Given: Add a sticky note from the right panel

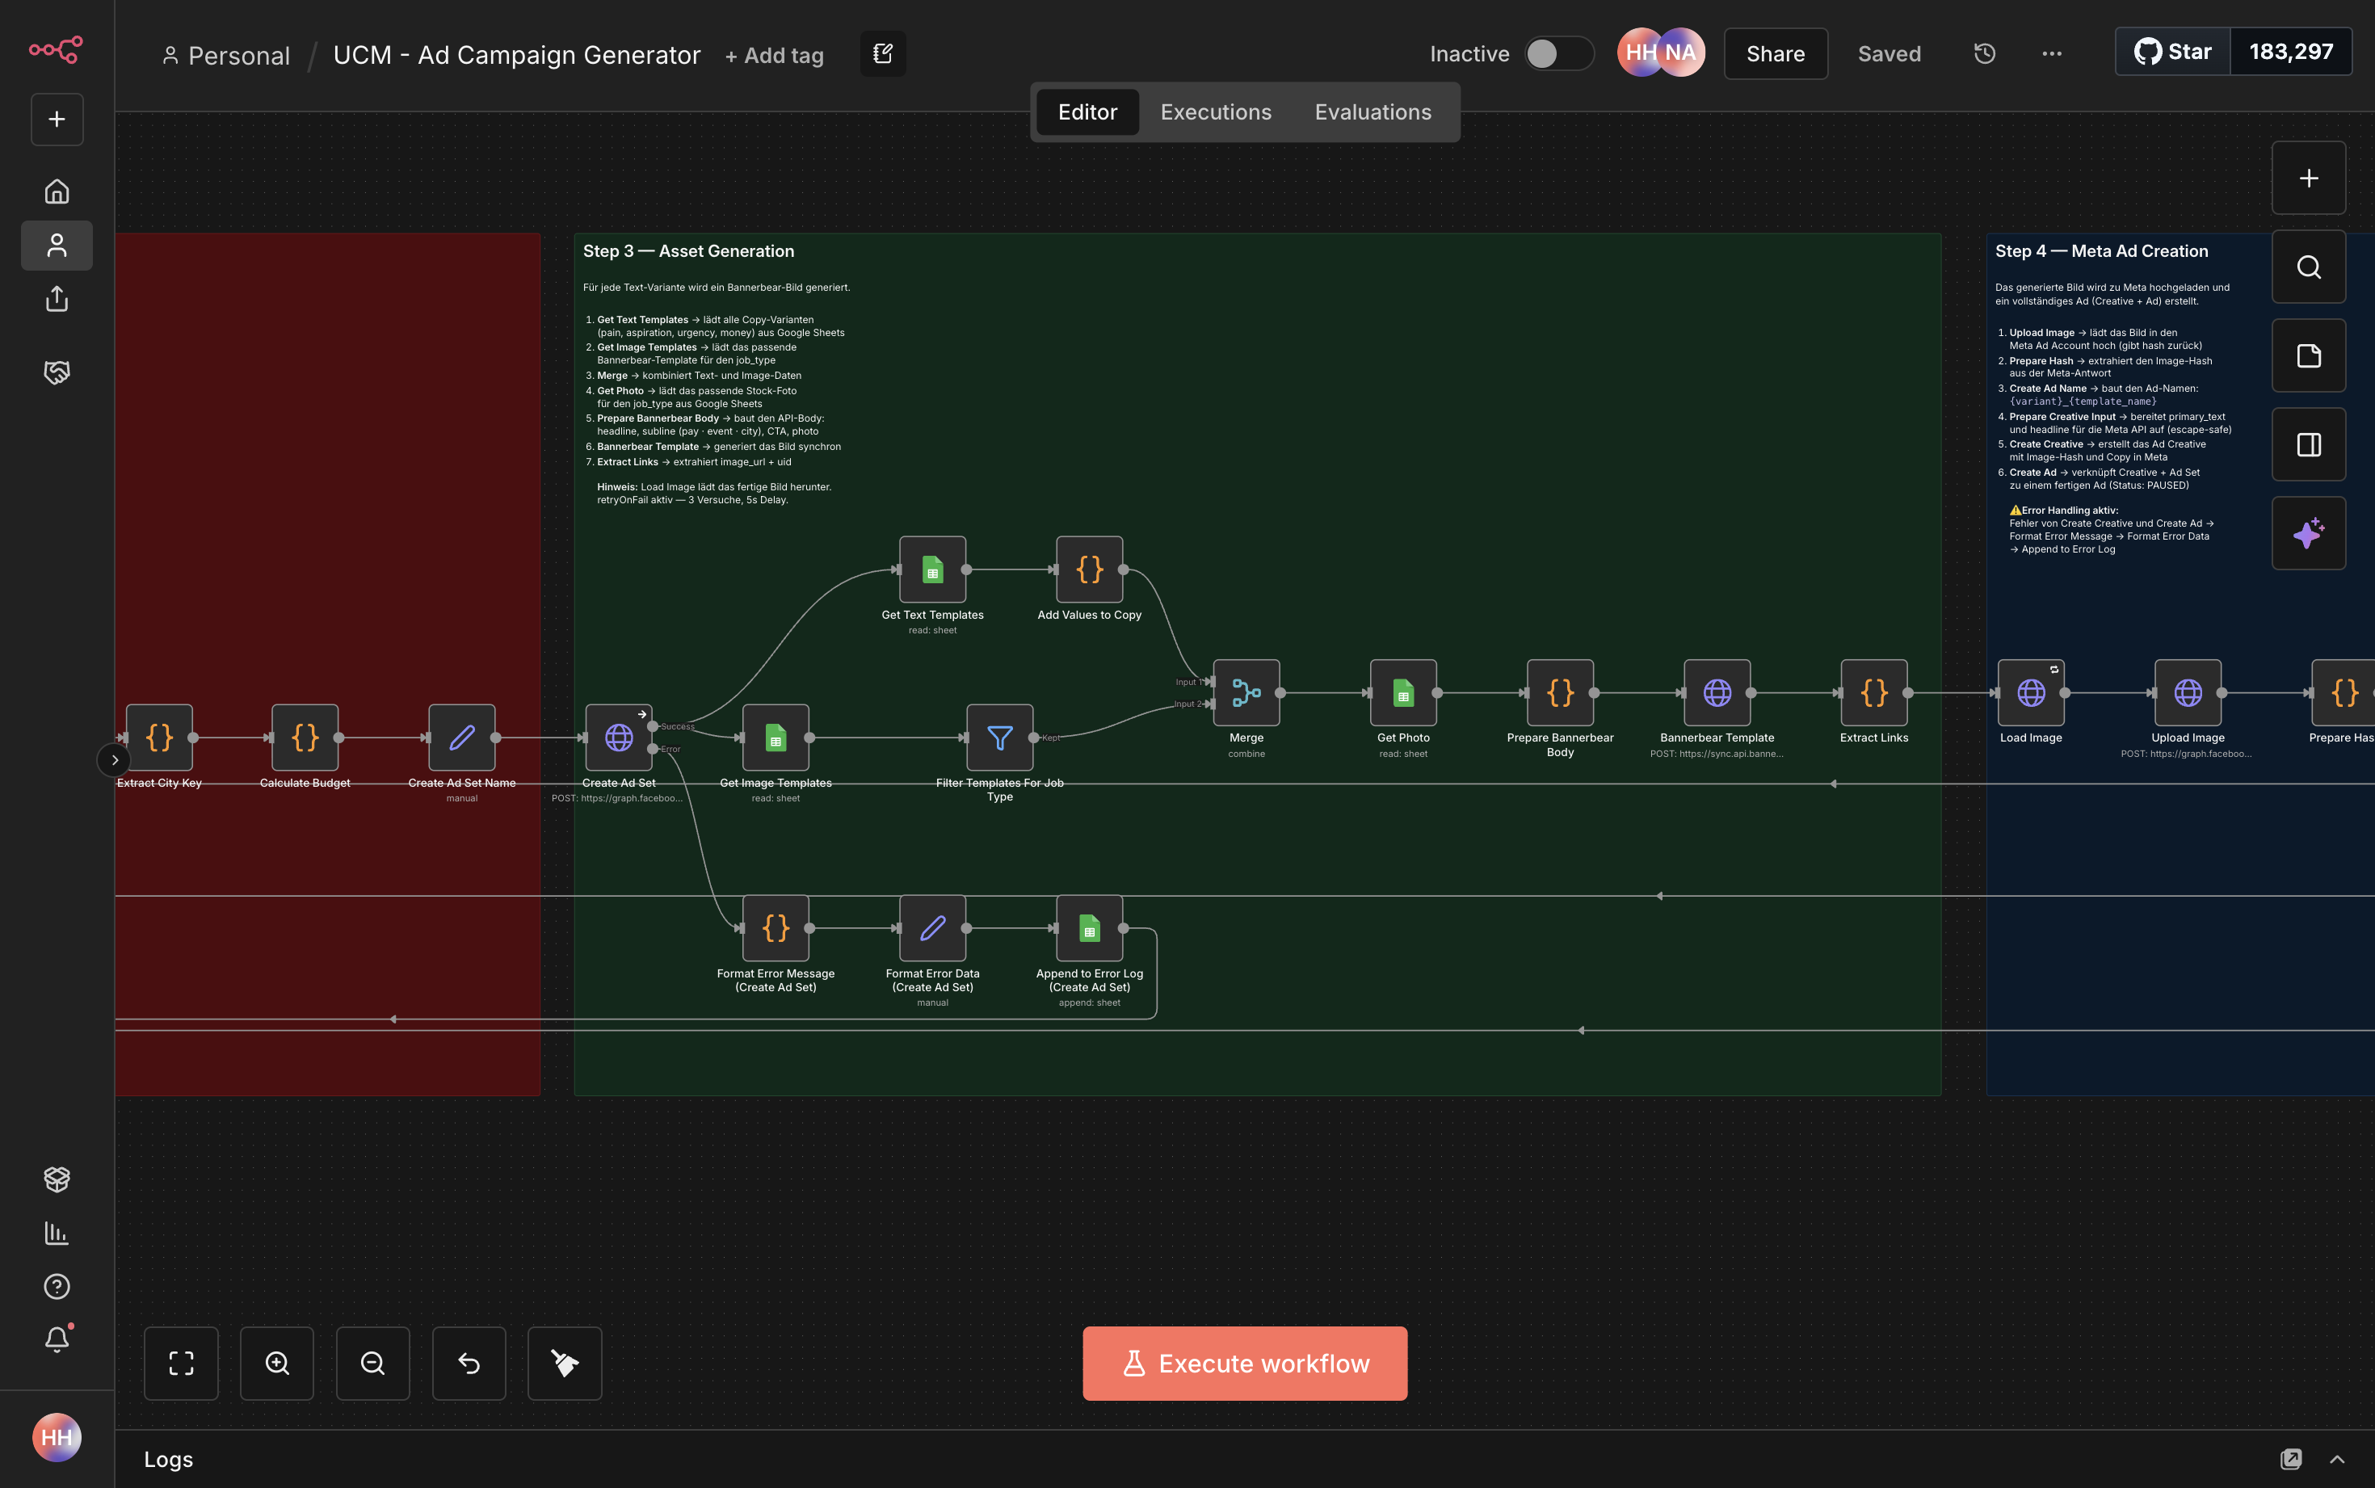Looking at the screenshot, I should [x=2308, y=355].
